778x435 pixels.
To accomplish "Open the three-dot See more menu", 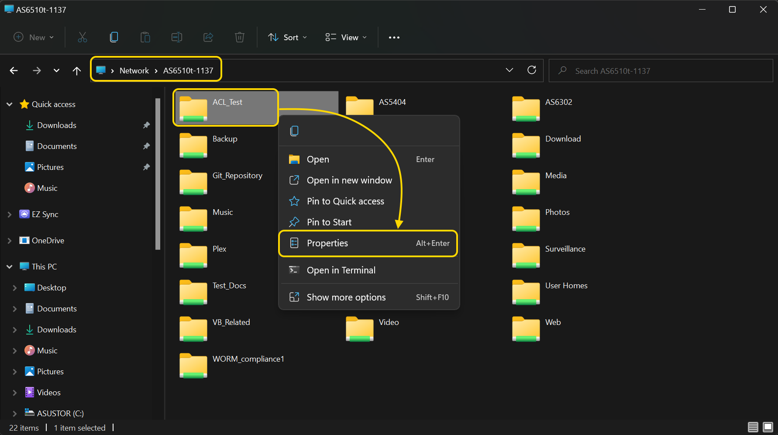I will coord(394,38).
